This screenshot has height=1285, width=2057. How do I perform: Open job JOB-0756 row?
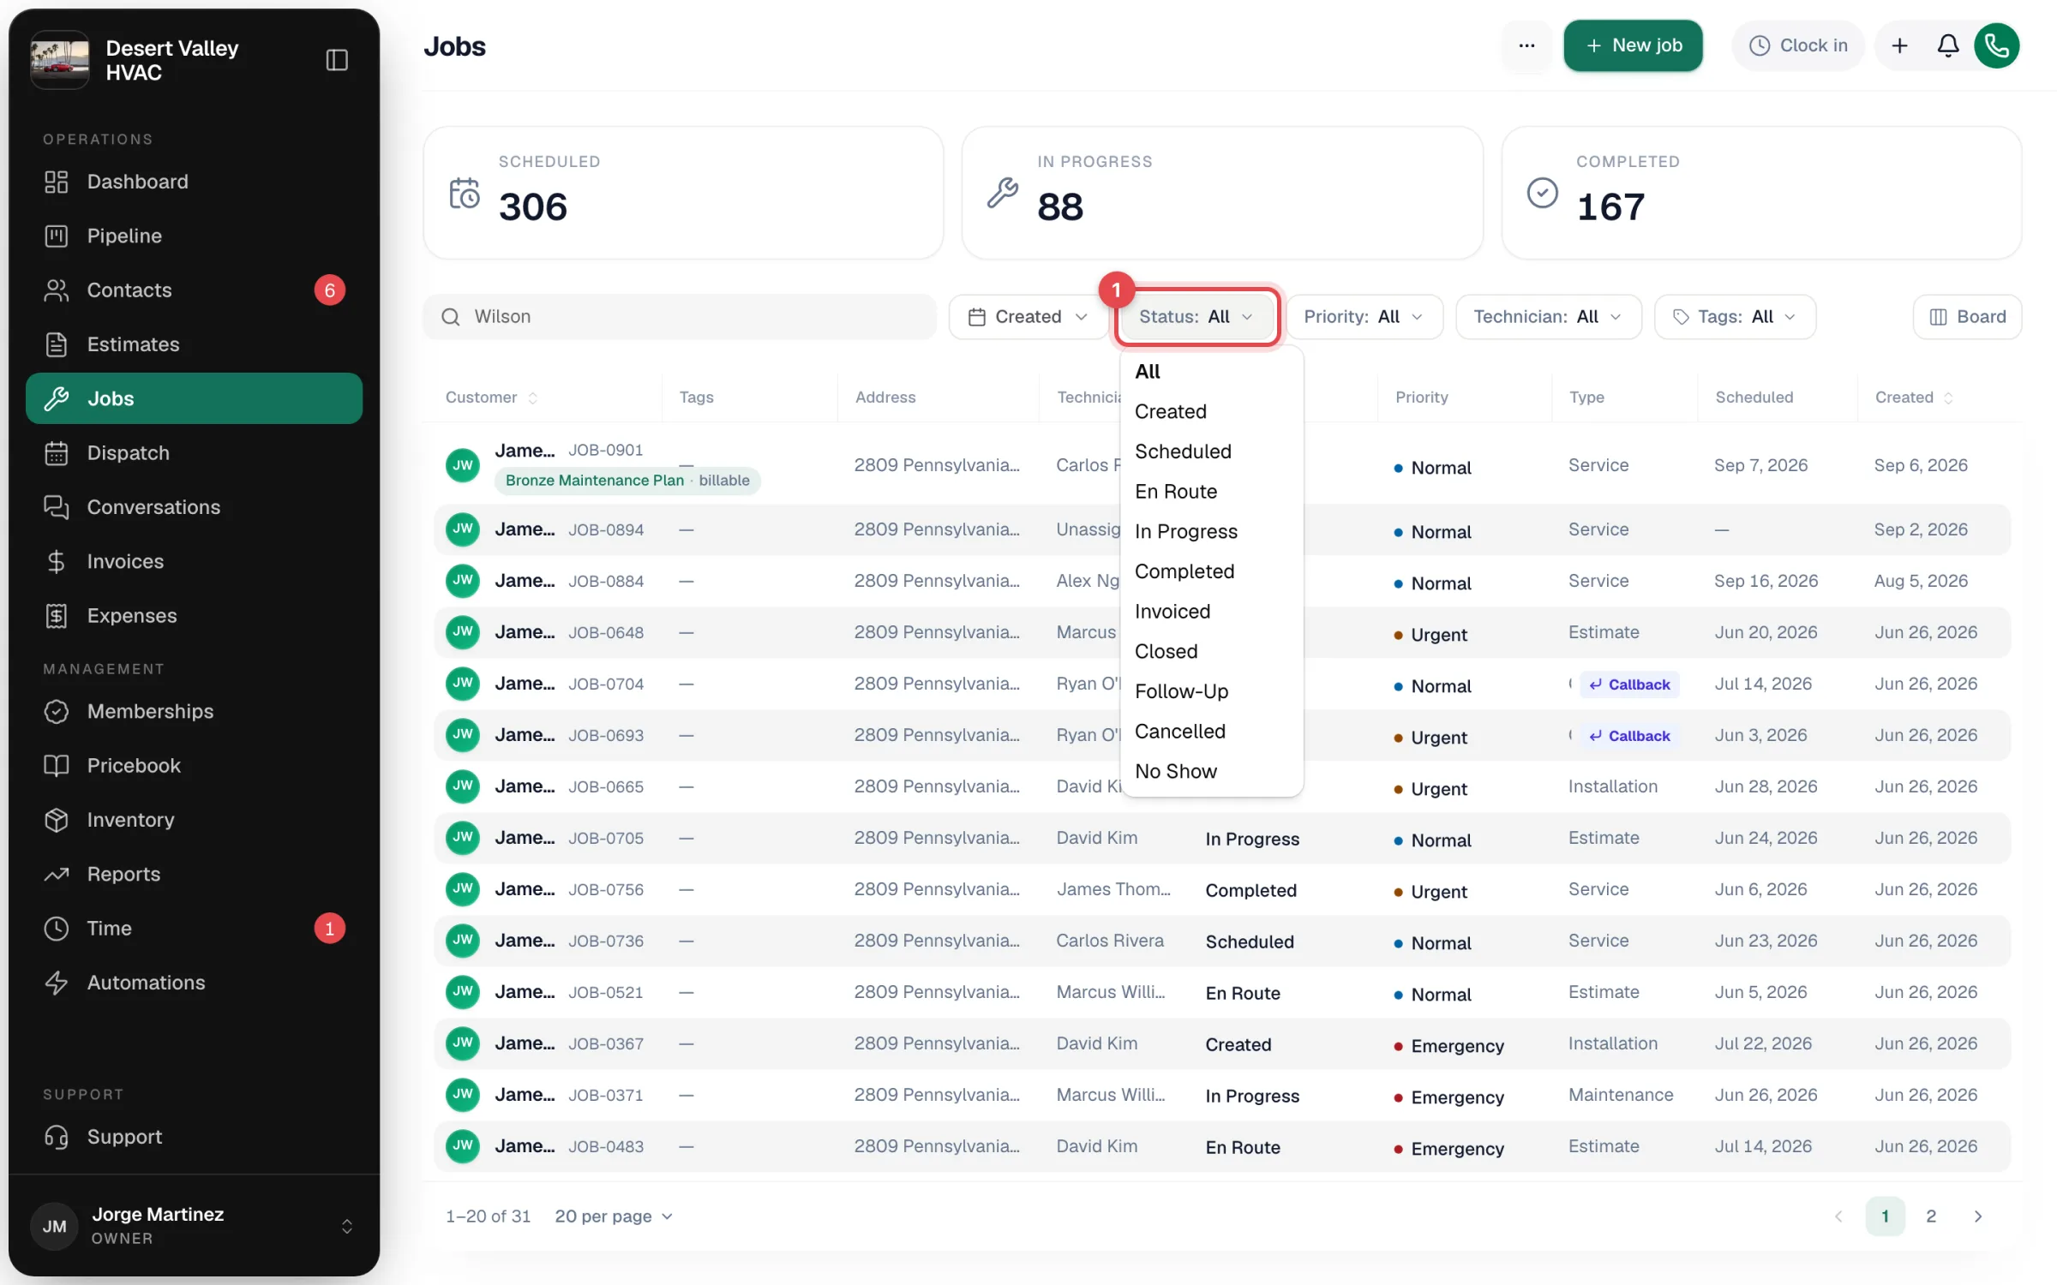coord(1222,890)
